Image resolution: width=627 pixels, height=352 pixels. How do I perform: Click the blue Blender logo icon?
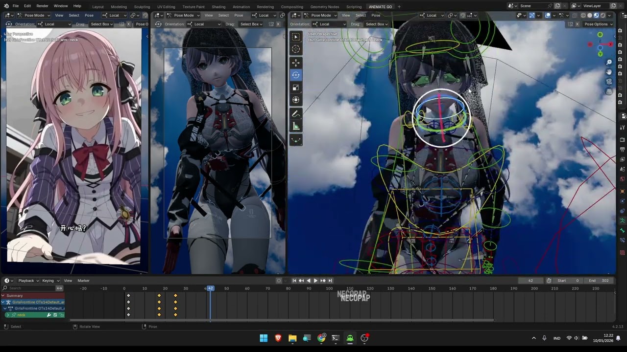pyautogui.click(x=5, y=6)
